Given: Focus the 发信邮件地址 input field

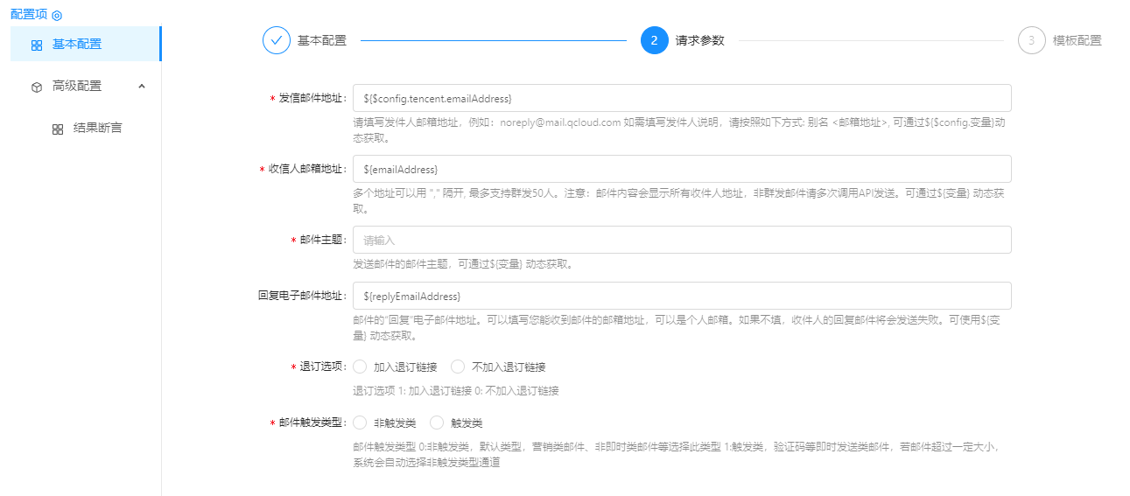Looking at the screenshot, I should pos(681,98).
